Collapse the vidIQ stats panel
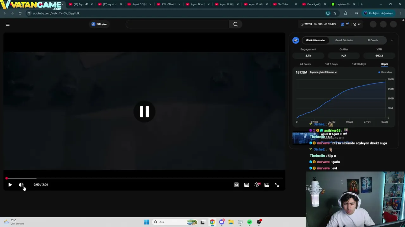This screenshot has height=227, width=405. tap(392, 40)
